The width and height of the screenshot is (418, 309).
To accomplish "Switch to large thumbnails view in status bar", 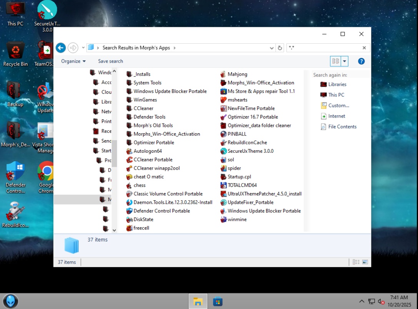I will (x=365, y=262).
